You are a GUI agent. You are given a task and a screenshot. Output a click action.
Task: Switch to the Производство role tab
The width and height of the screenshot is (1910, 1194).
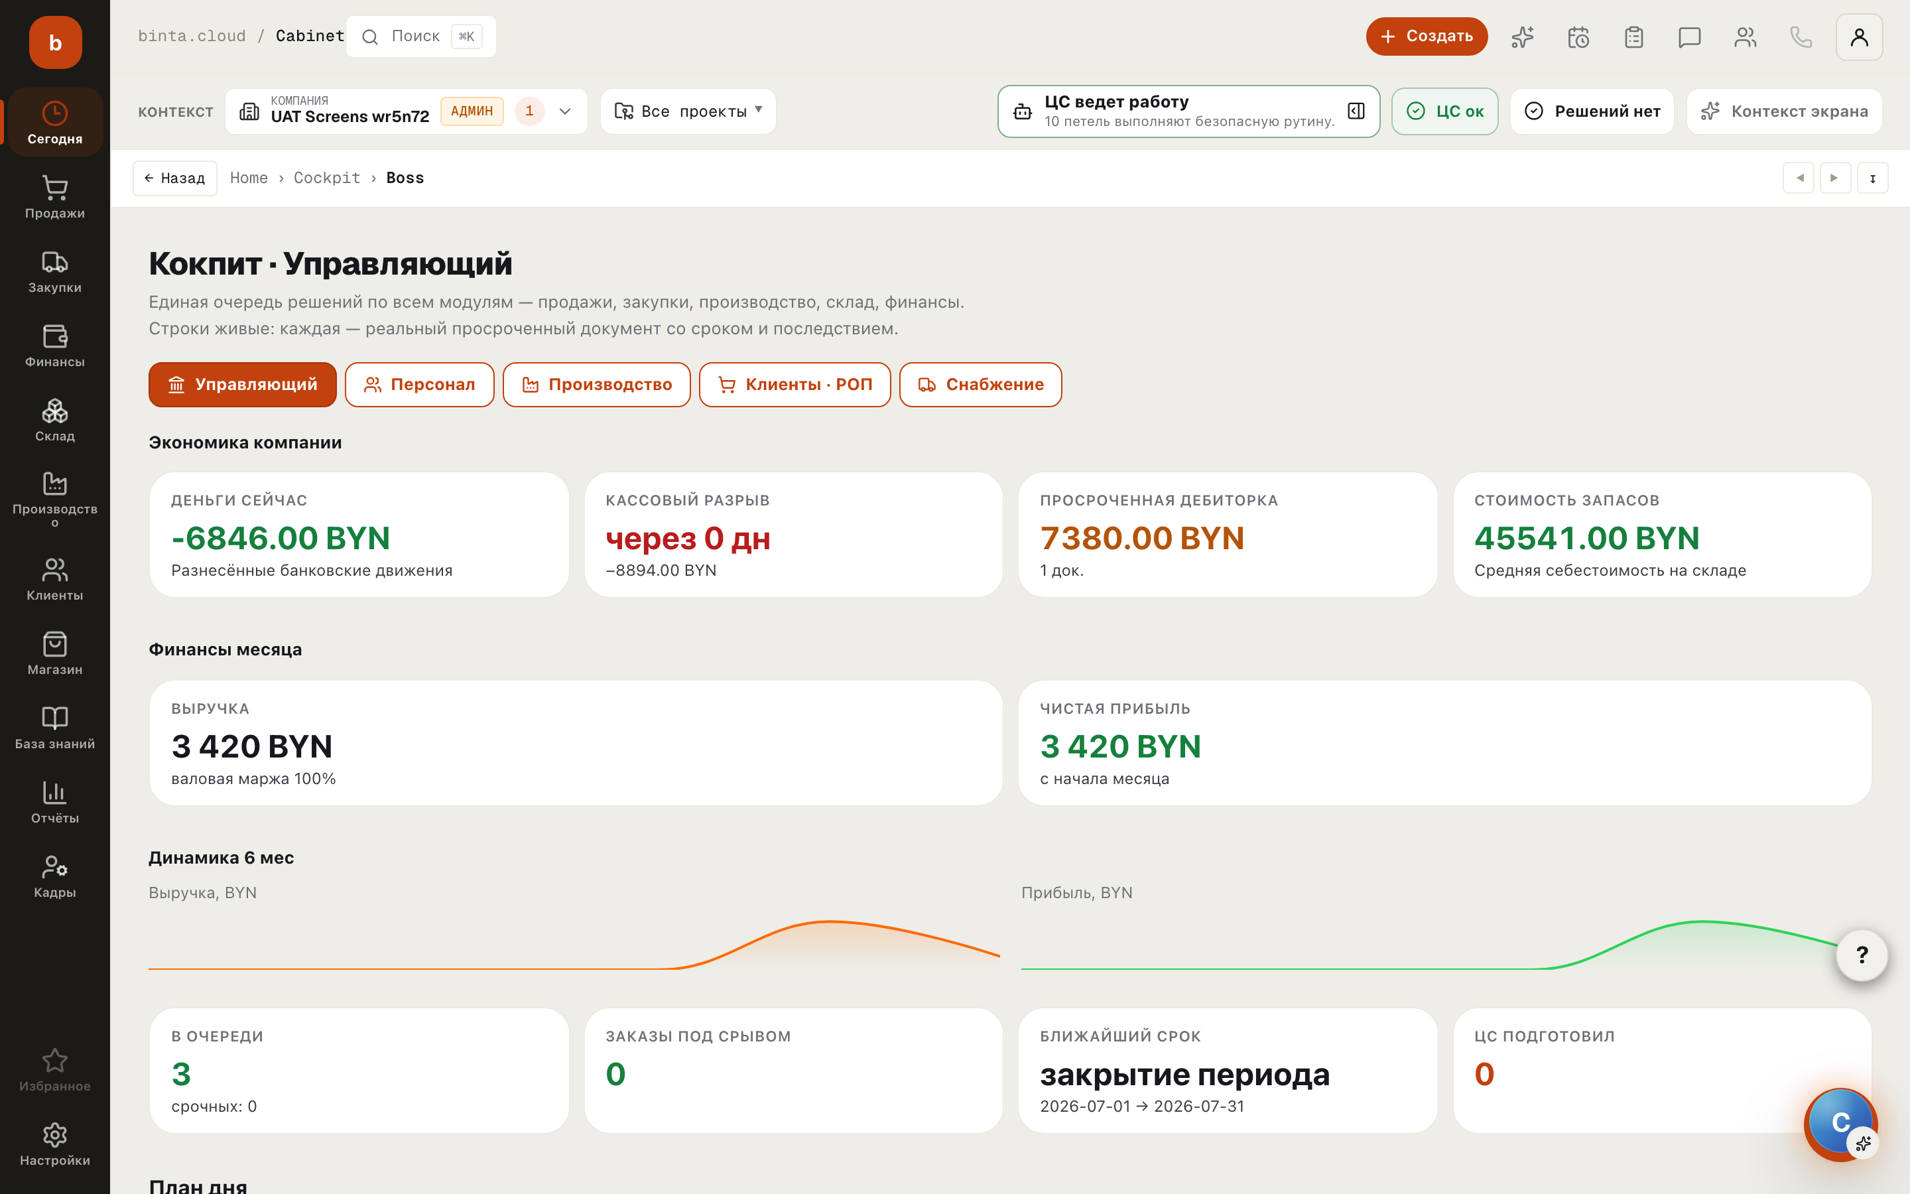coord(596,385)
